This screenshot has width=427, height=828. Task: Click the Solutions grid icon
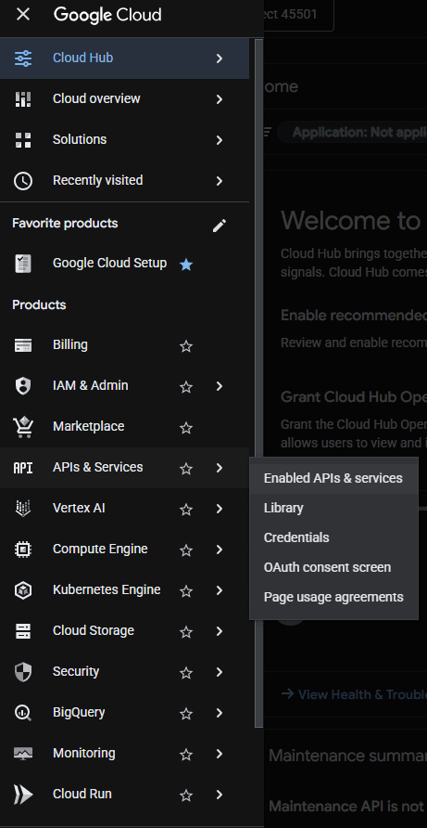click(x=22, y=140)
